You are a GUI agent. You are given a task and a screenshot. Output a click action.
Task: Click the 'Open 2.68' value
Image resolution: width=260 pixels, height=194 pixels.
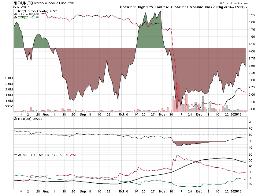(x=128, y=7)
